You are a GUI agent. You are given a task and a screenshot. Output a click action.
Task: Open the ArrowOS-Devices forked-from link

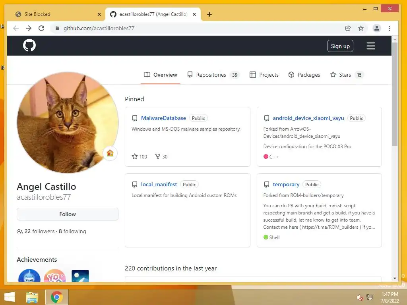[302, 133]
